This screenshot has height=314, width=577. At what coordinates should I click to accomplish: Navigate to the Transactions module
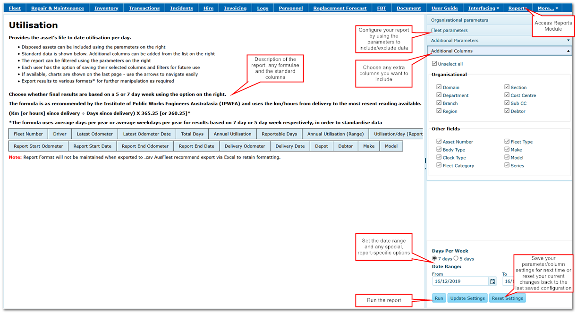(144, 8)
